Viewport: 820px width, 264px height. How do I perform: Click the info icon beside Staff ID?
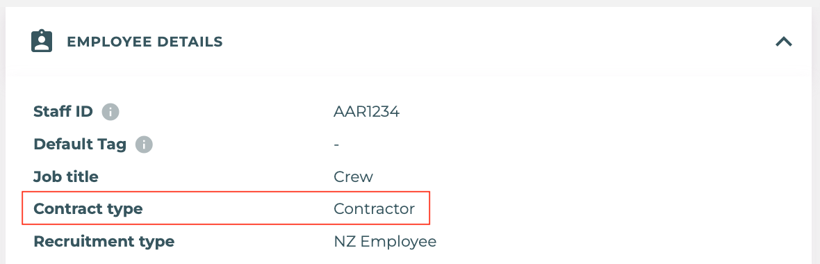110,112
